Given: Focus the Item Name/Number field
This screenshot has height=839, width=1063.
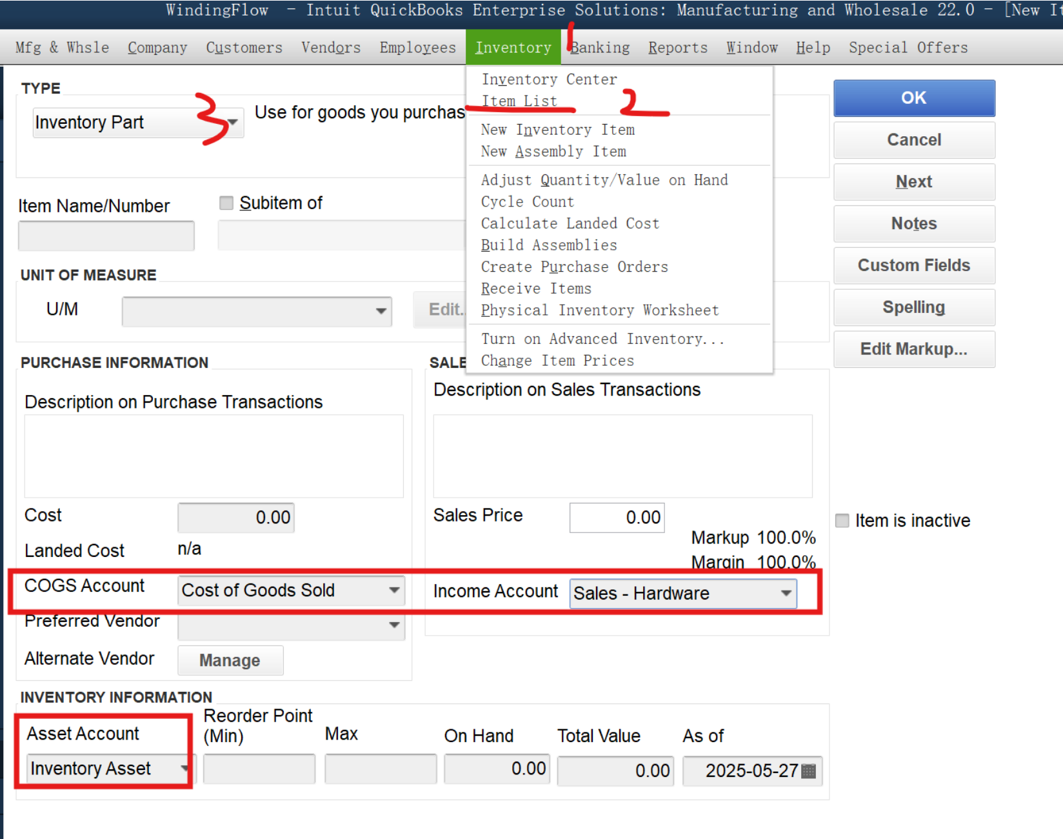Looking at the screenshot, I should click(x=106, y=236).
